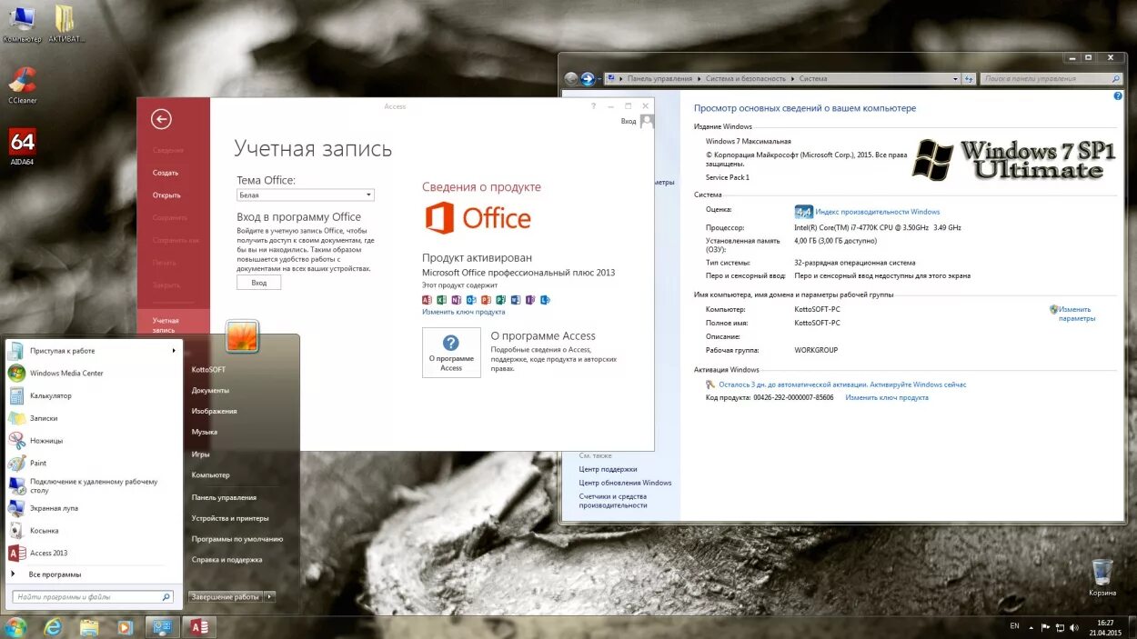1137x639 pixels.
Task: Click Система in the address breadcrumb
Action: click(x=813, y=79)
